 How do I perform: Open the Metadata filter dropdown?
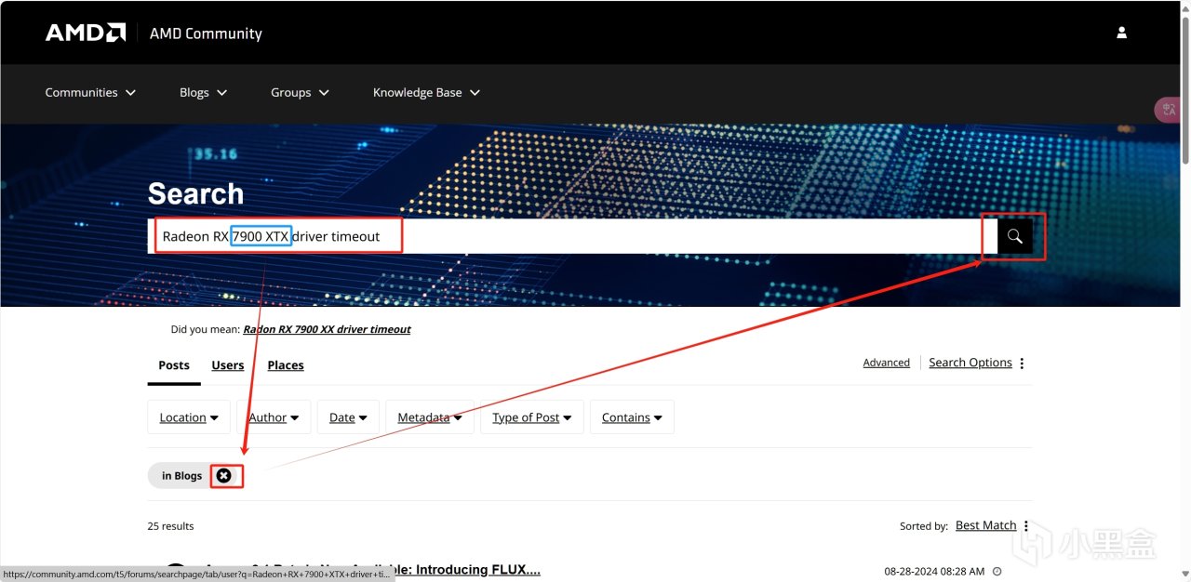pos(430,417)
